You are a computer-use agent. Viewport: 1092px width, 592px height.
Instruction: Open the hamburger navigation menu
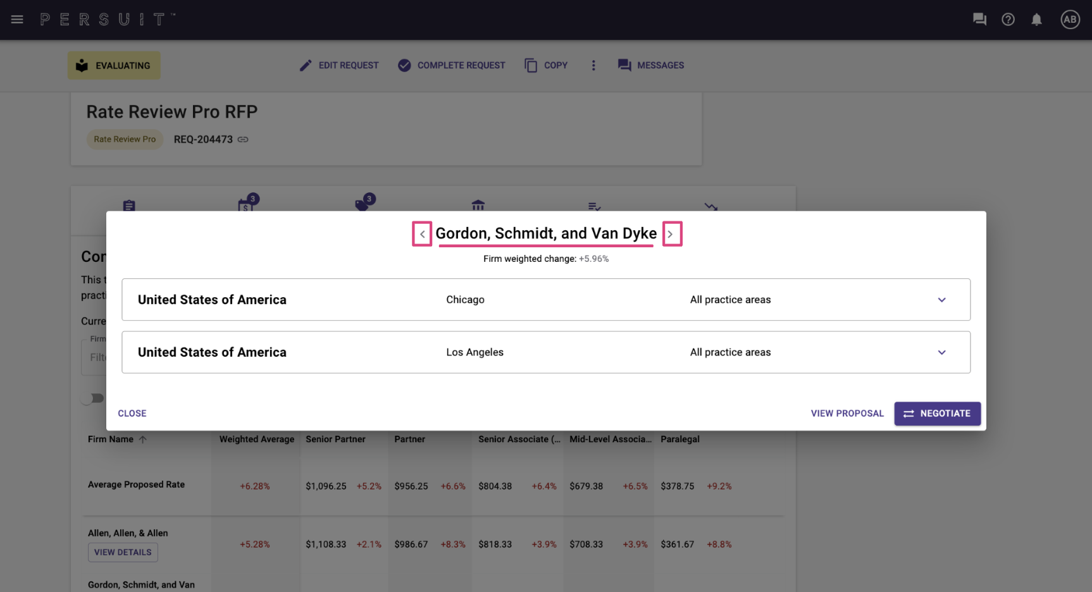coord(17,20)
